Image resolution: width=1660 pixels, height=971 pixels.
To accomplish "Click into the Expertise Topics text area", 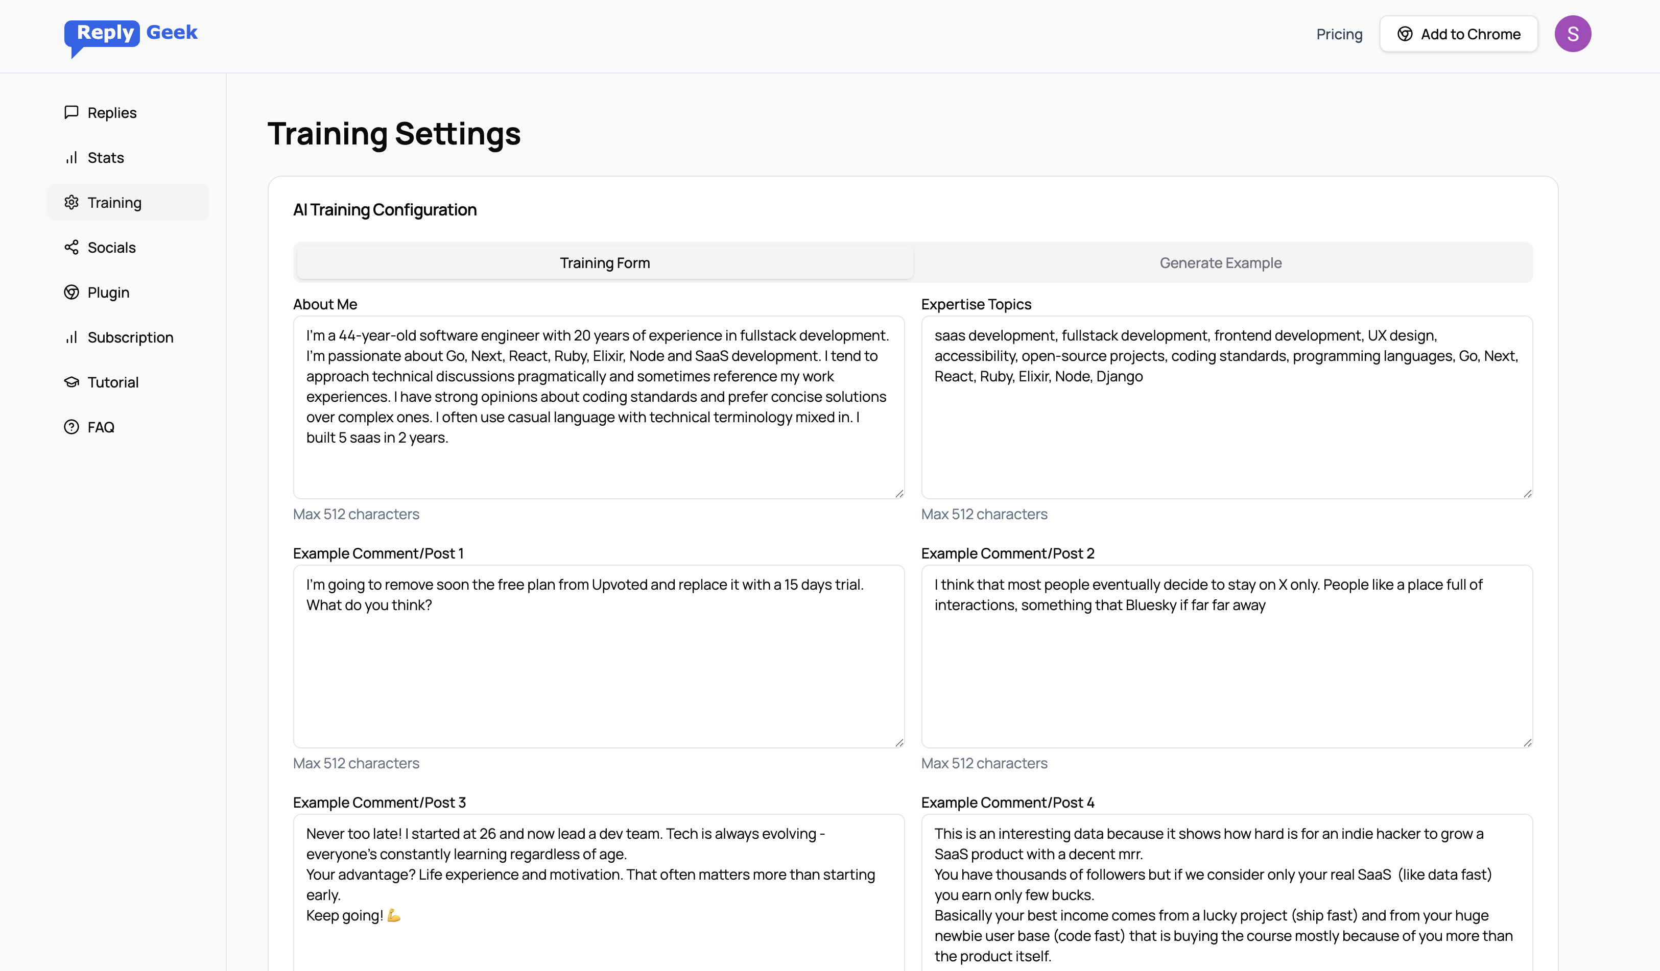I will (x=1226, y=407).
